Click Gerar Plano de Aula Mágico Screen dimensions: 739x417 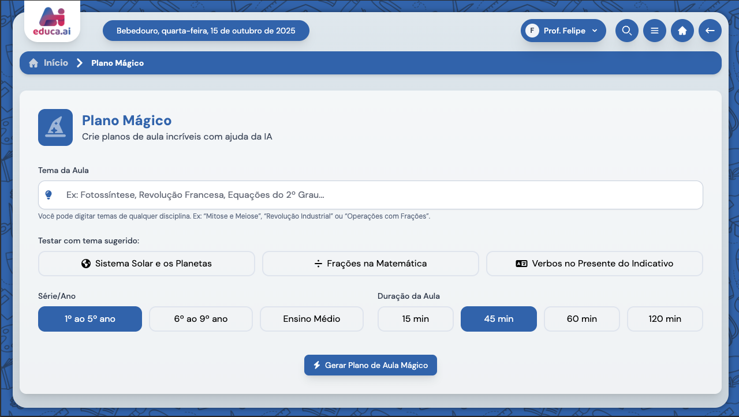370,365
